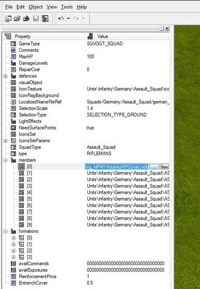Click the Open folder toolbar icon
200x289 pixels.
(x=17, y=18)
